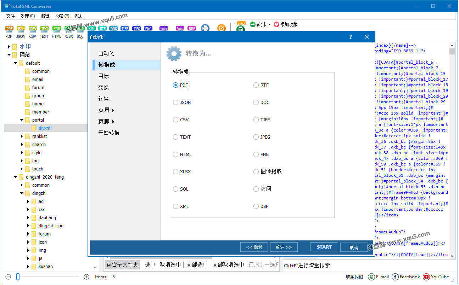The image size is (459, 285).
Task: Click the DBF conversion toolbar icon
Action: coord(192,29)
